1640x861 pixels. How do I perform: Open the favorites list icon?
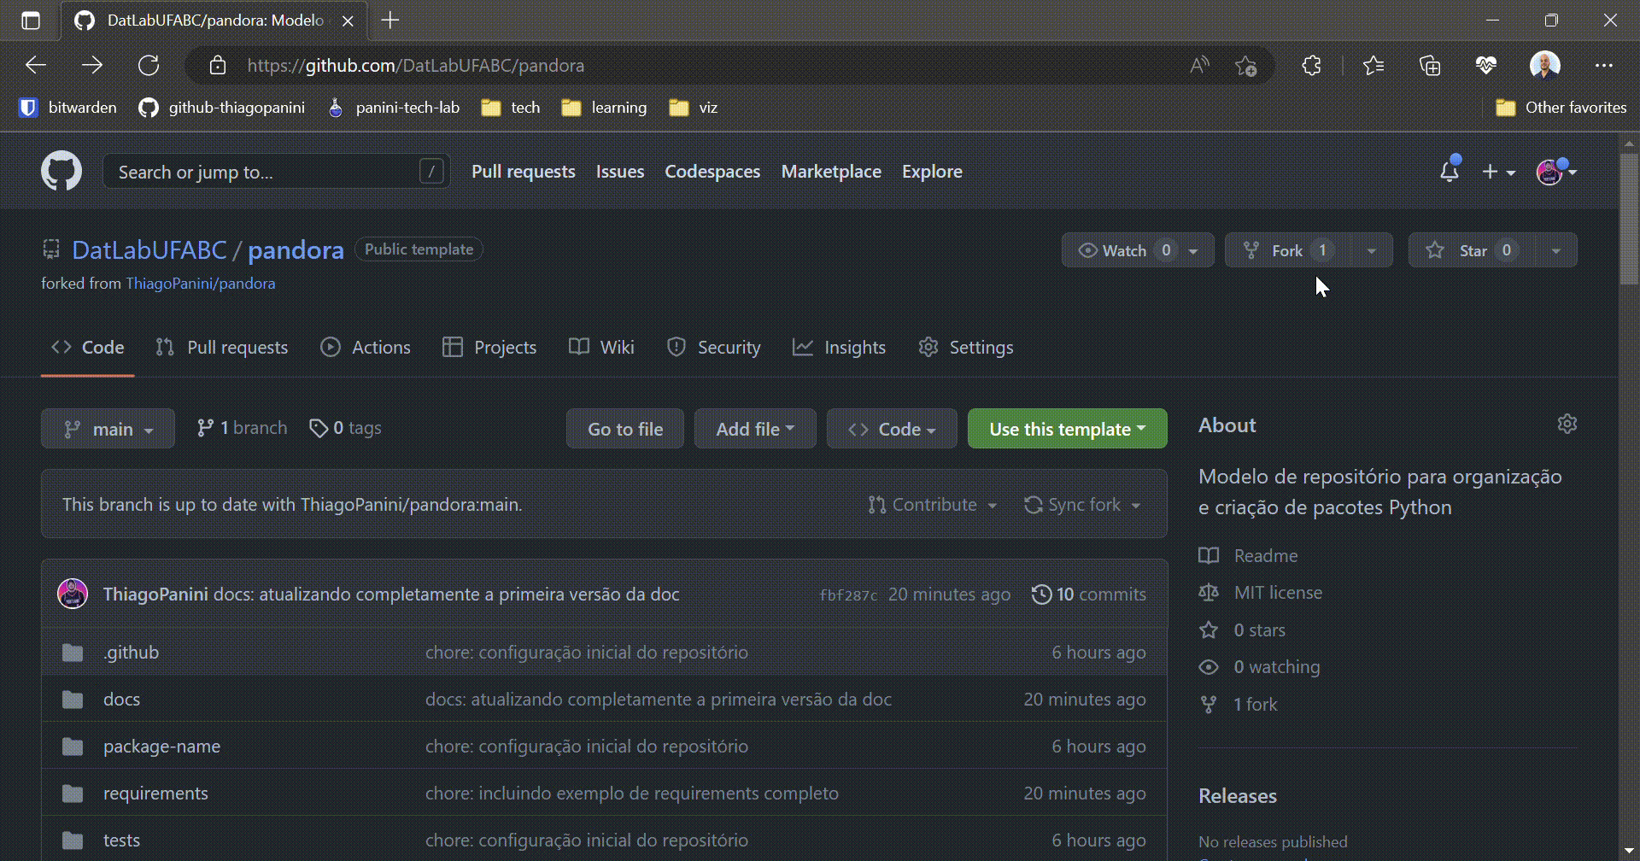(1373, 65)
